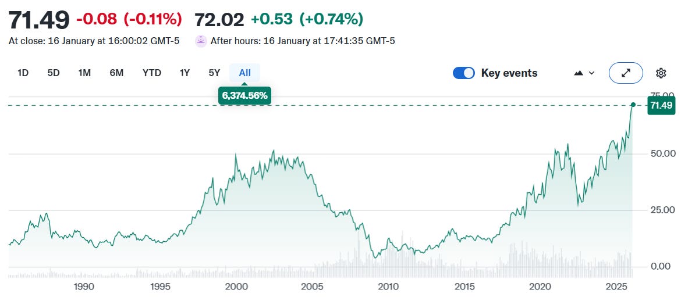
Task: Click the 6,374.56% gain badge
Action: (244, 96)
